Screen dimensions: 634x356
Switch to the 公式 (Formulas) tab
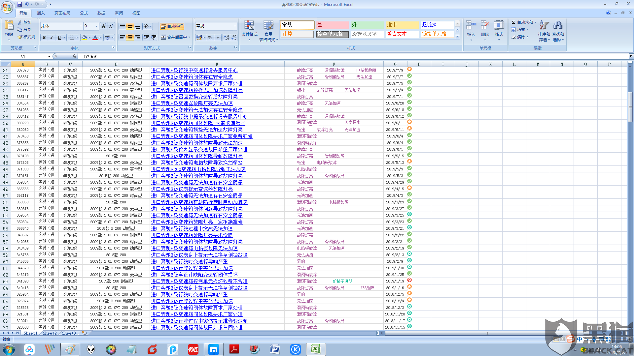tap(84, 13)
